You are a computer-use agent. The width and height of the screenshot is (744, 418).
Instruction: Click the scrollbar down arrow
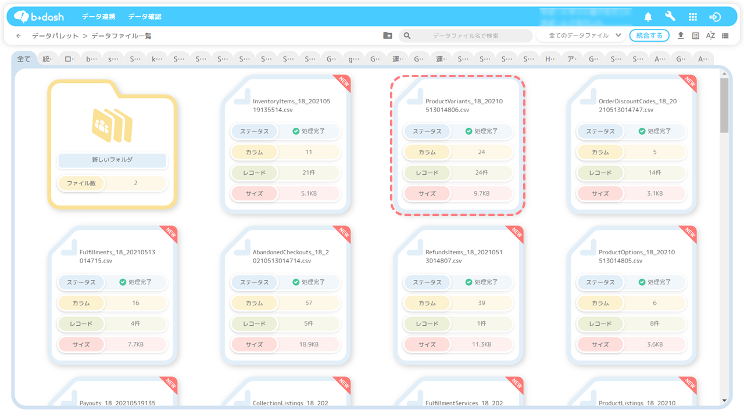point(724,401)
